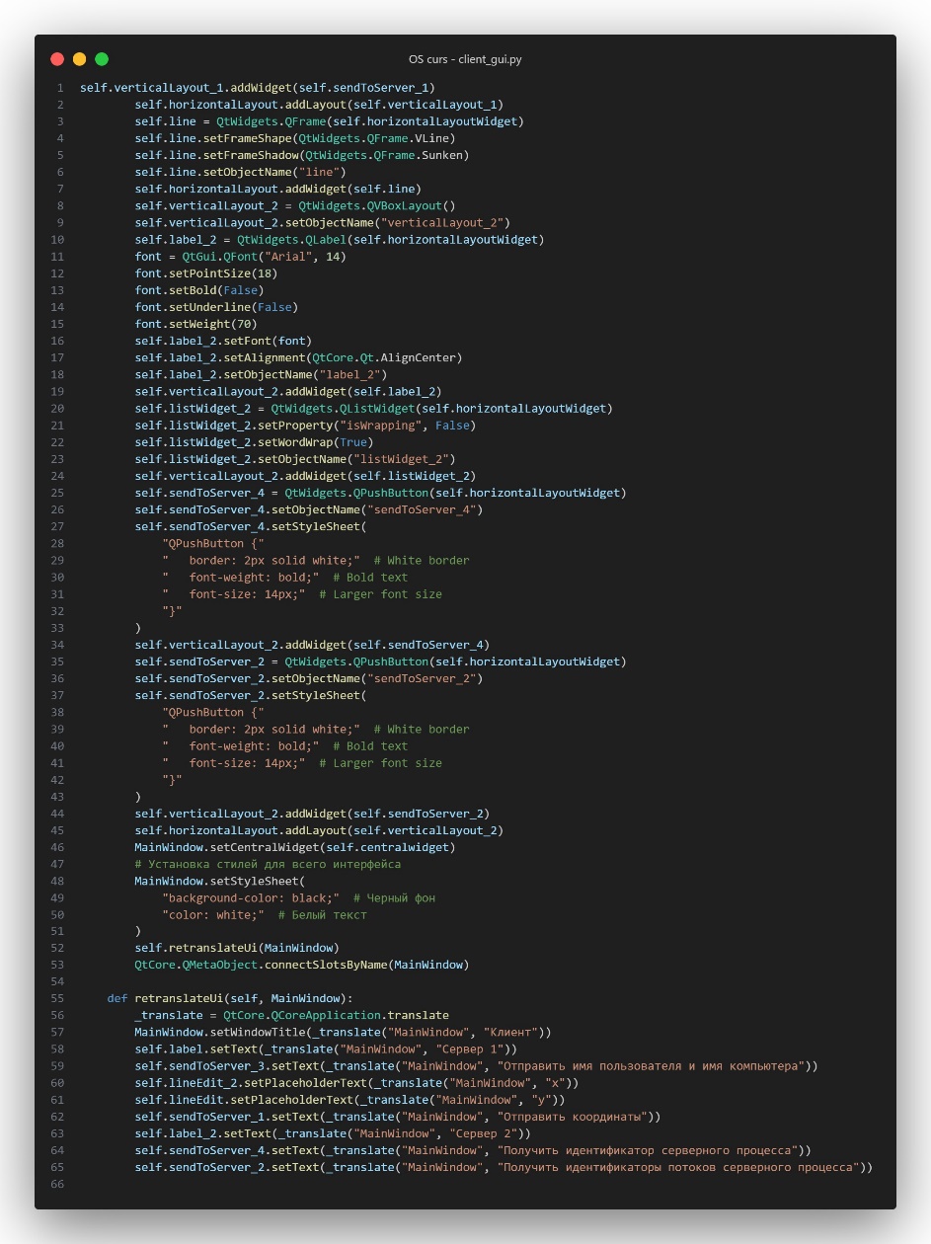Click the QLabel creation line

pyautogui.click(x=340, y=240)
